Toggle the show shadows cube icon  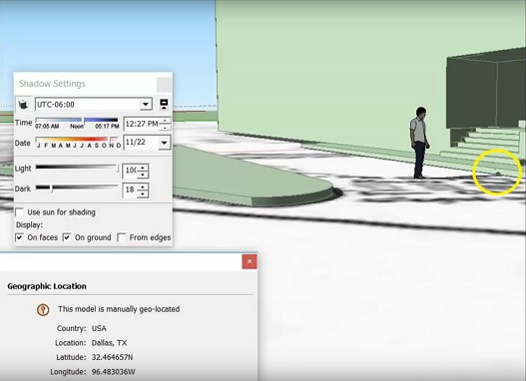[23, 105]
